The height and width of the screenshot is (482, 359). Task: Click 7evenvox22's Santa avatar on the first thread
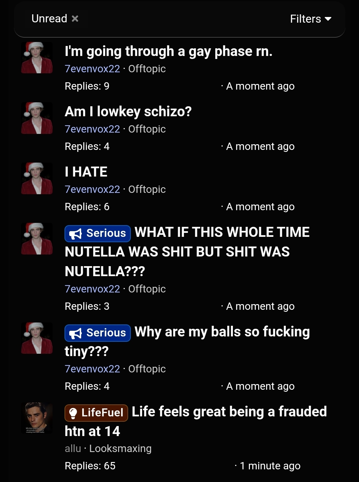(37, 58)
